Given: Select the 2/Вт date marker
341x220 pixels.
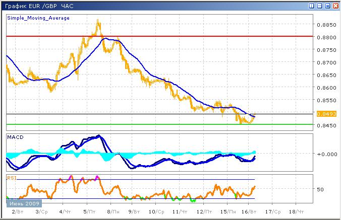Looking at the screenshot, I should pos(17,213).
